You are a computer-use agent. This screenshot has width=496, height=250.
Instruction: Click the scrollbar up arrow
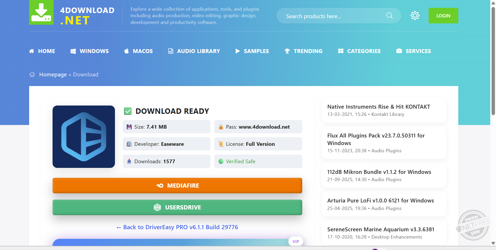(x=493, y=3)
